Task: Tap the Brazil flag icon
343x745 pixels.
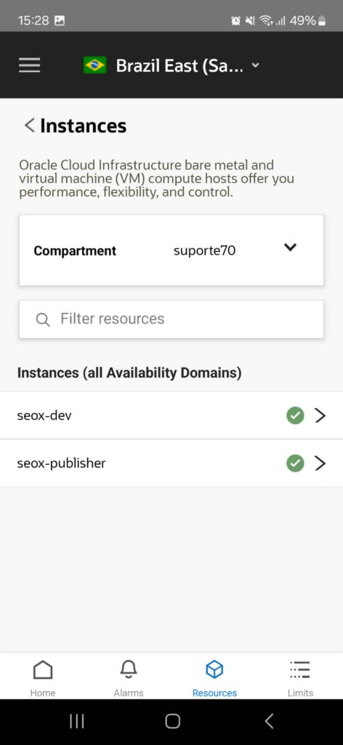Action: [95, 65]
